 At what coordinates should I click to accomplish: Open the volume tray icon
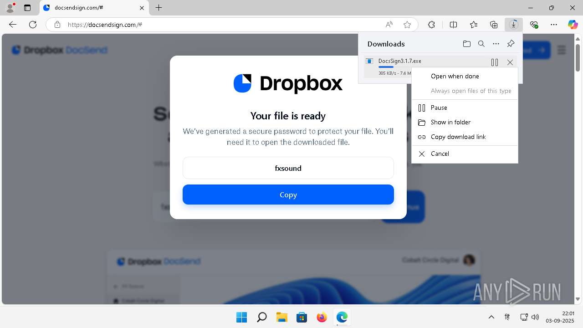(535, 317)
